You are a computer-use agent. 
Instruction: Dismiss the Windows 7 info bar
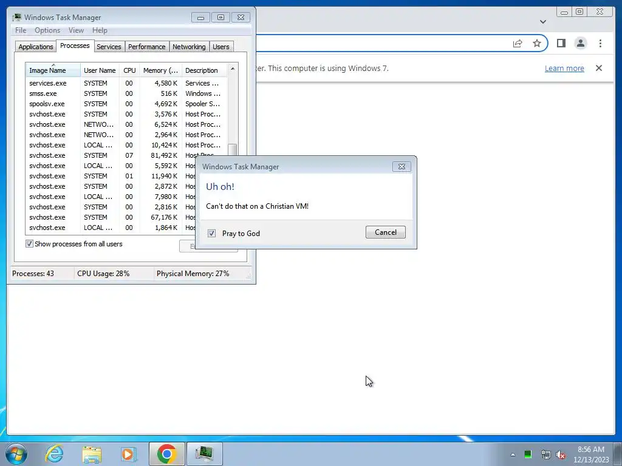point(599,68)
